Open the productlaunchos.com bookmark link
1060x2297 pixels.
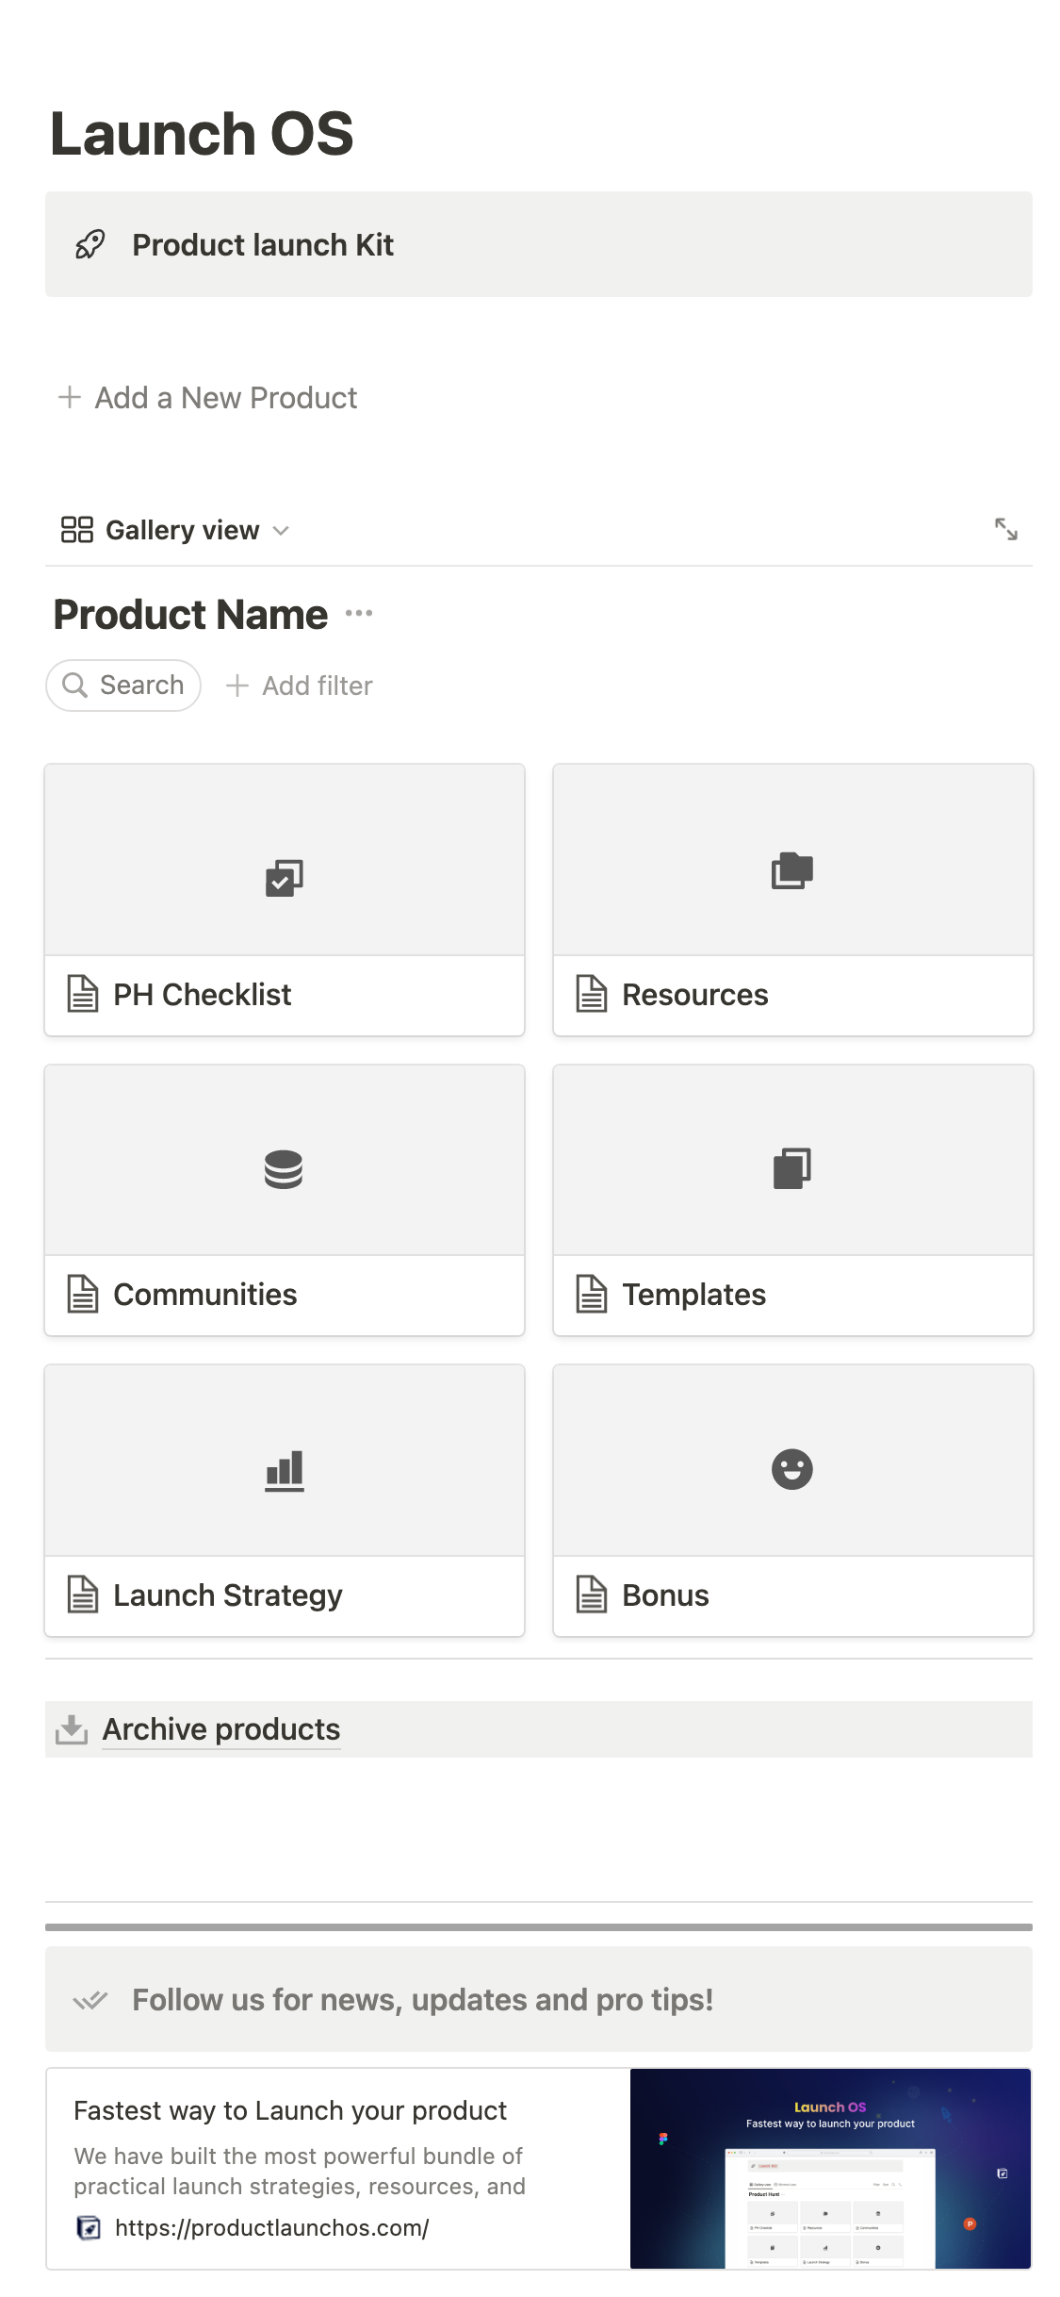click(x=271, y=2227)
